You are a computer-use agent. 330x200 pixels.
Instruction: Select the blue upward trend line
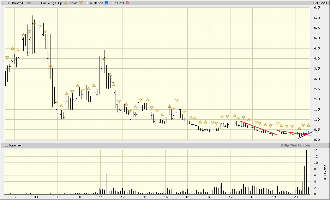pos(305,135)
